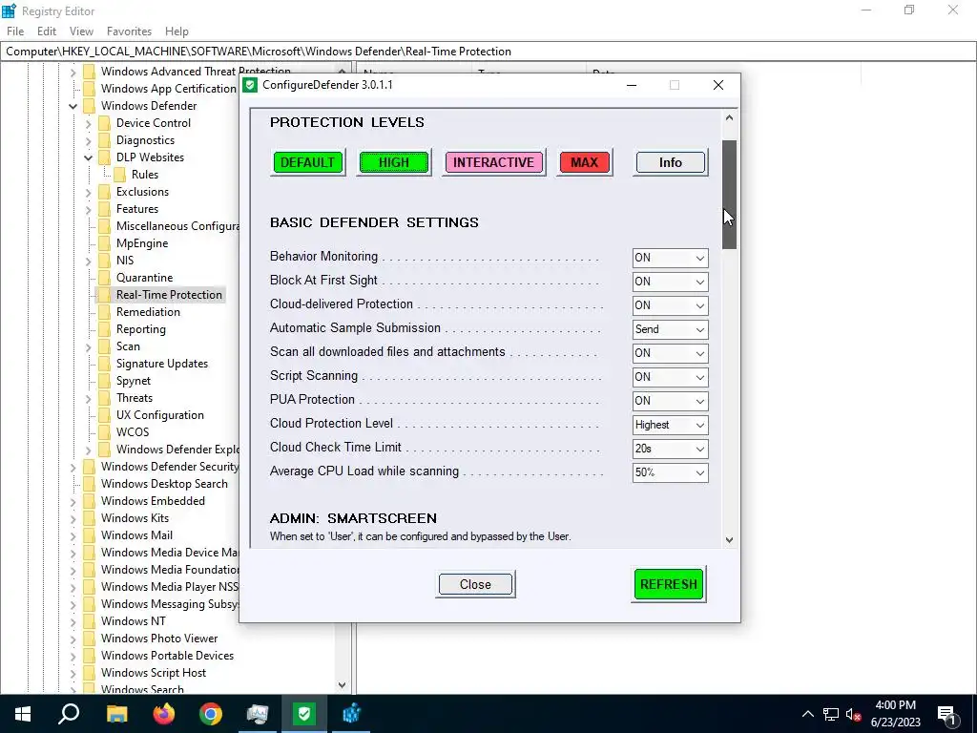Select the UX Configuration key

(x=160, y=415)
